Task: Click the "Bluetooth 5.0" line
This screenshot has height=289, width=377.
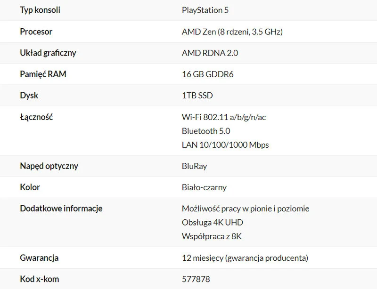Action: (x=206, y=131)
